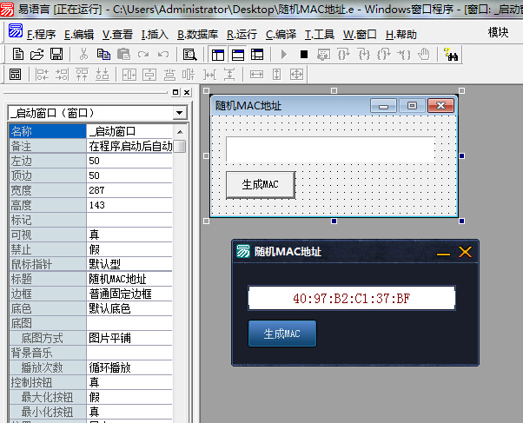The height and width of the screenshot is (423, 523).
Task: Click the third panel layout toggle icon
Action: (257, 55)
